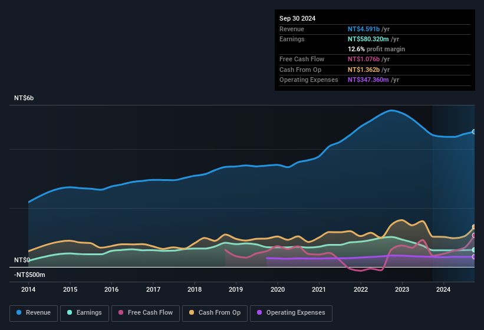Click the 2014 label on the time axis
Image resolution: width=484 pixels, height=330 pixels.
[28, 289]
